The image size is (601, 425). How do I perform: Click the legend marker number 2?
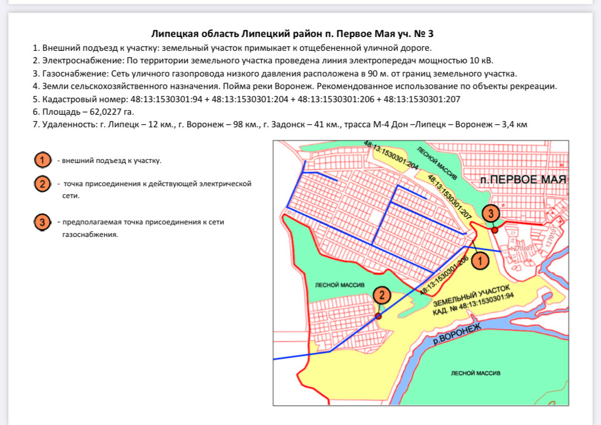[42, 184]
